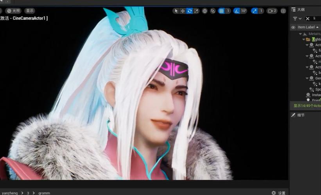Toggle grid snapping on the viewport toolbar
The height and width of the screenshot is (195, 321).
[x=222, y=11]
